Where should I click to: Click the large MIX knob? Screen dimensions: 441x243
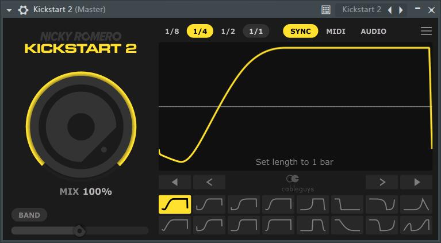point(81,126)
